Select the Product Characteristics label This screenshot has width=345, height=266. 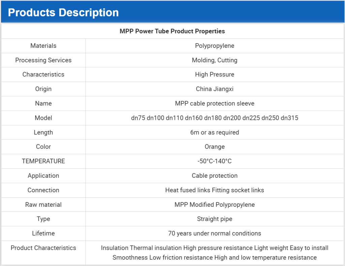(43, 248)
